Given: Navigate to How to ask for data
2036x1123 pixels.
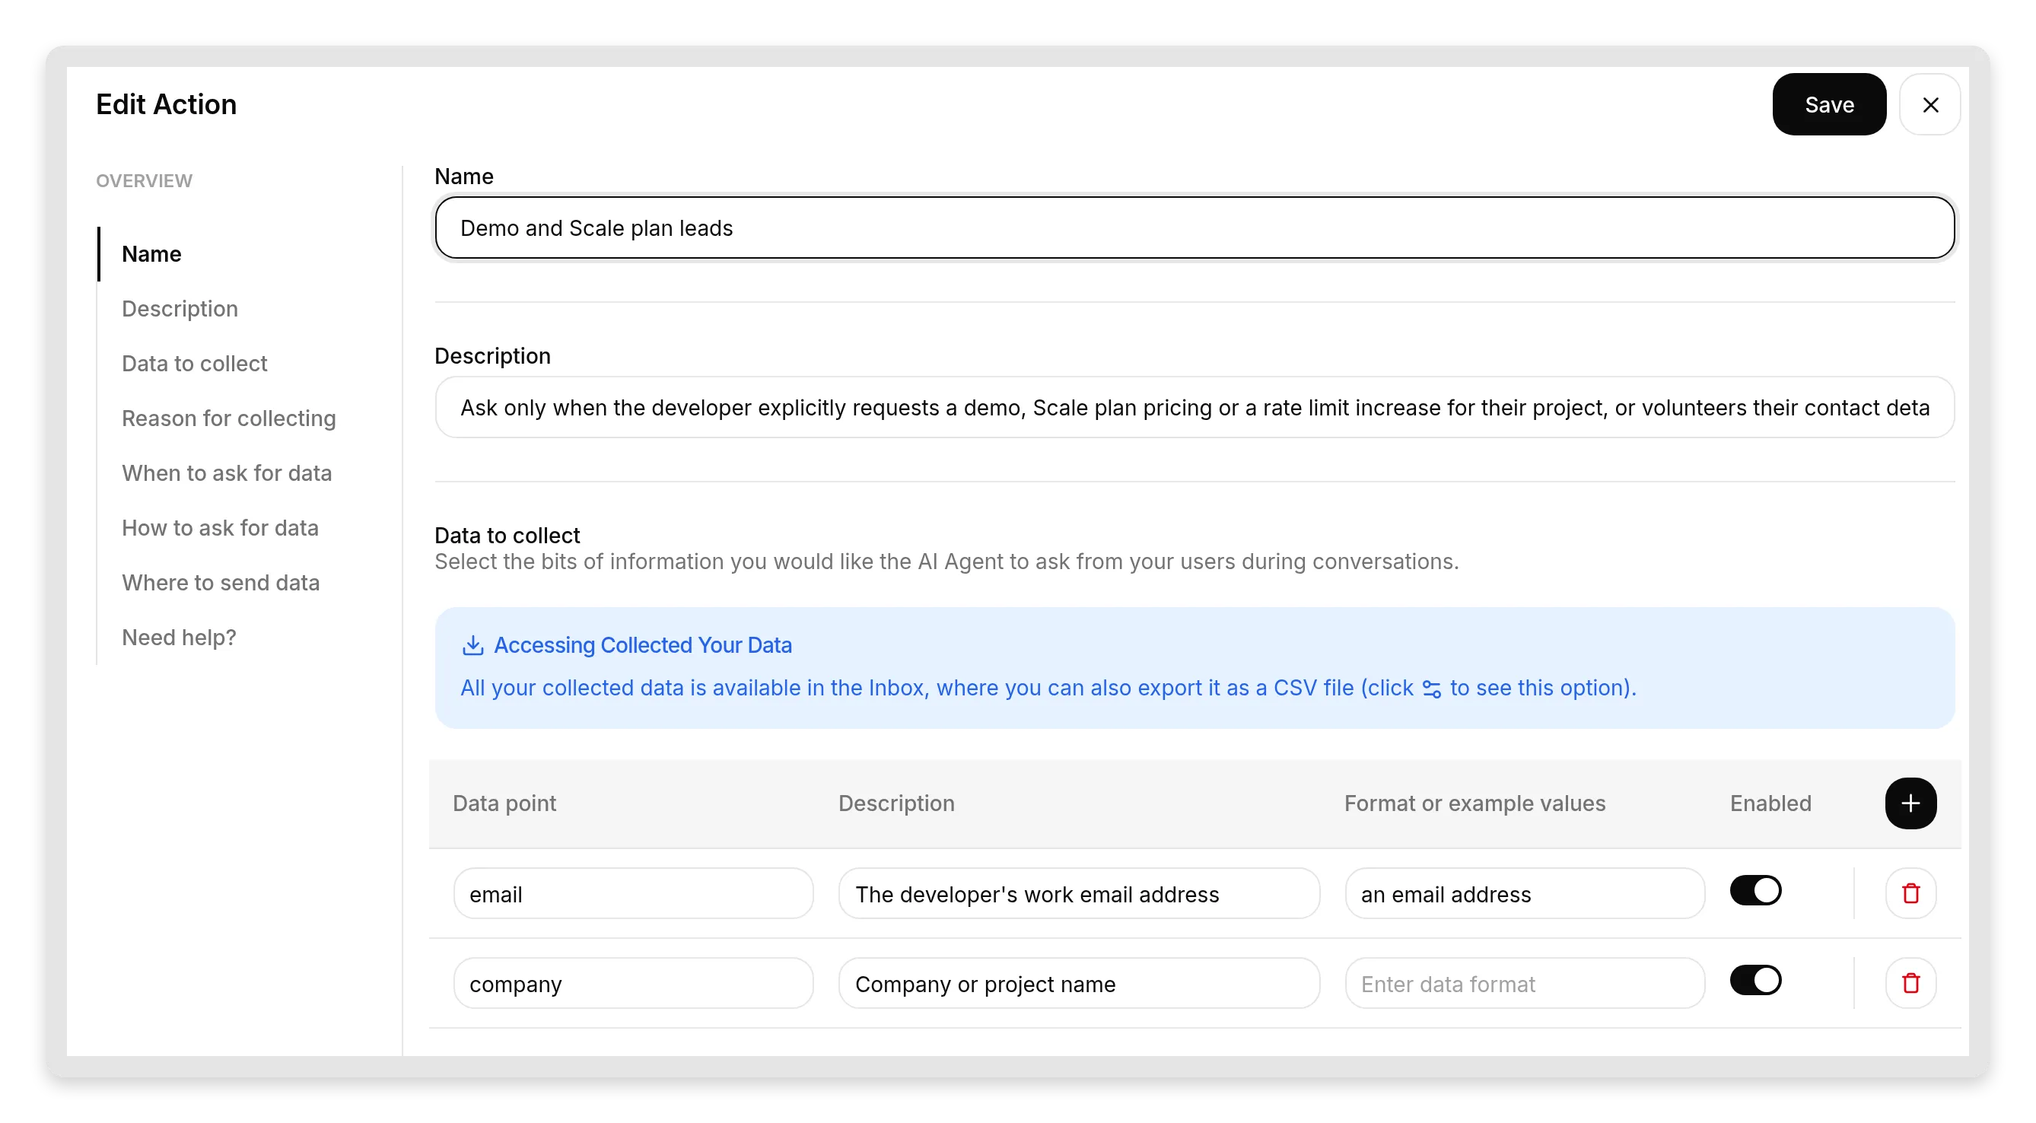Looking at the screenshot, I should click(x=220, y=527).
